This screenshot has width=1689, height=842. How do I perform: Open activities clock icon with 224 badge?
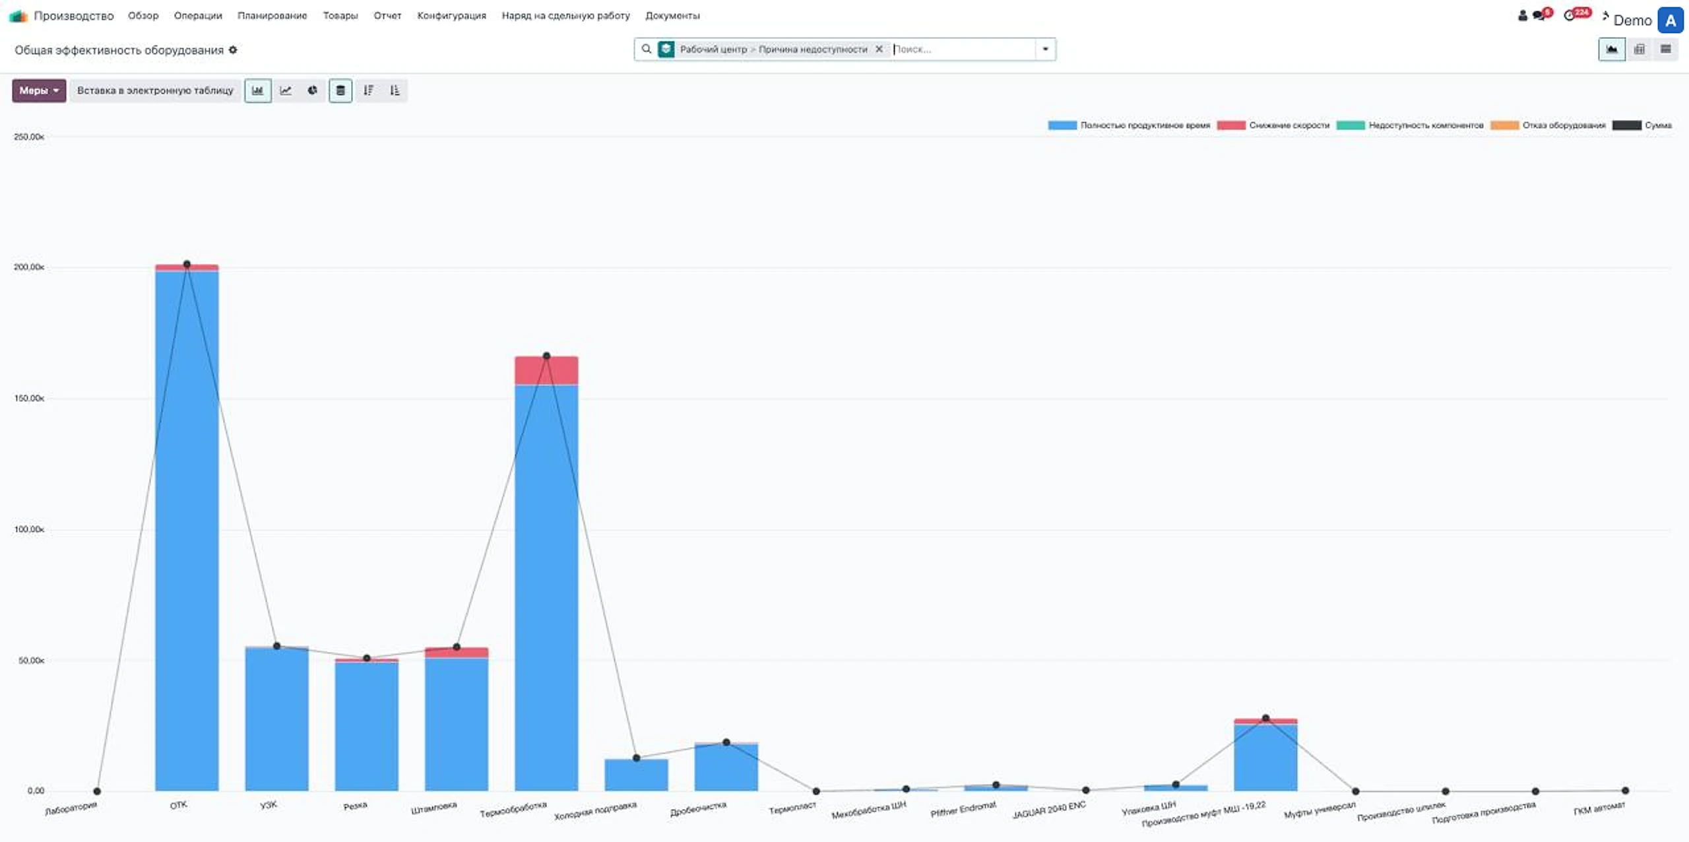click(1570, 15)
